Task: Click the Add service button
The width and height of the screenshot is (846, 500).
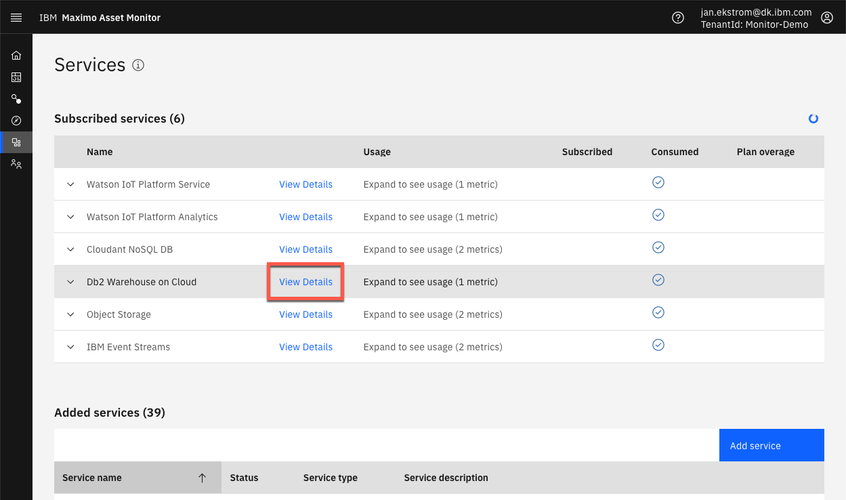Action: tap(771, 445)
